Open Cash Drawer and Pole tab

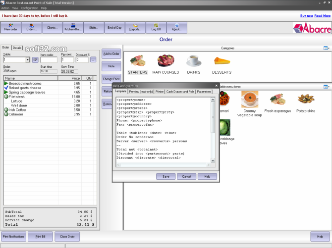point(180,92)
